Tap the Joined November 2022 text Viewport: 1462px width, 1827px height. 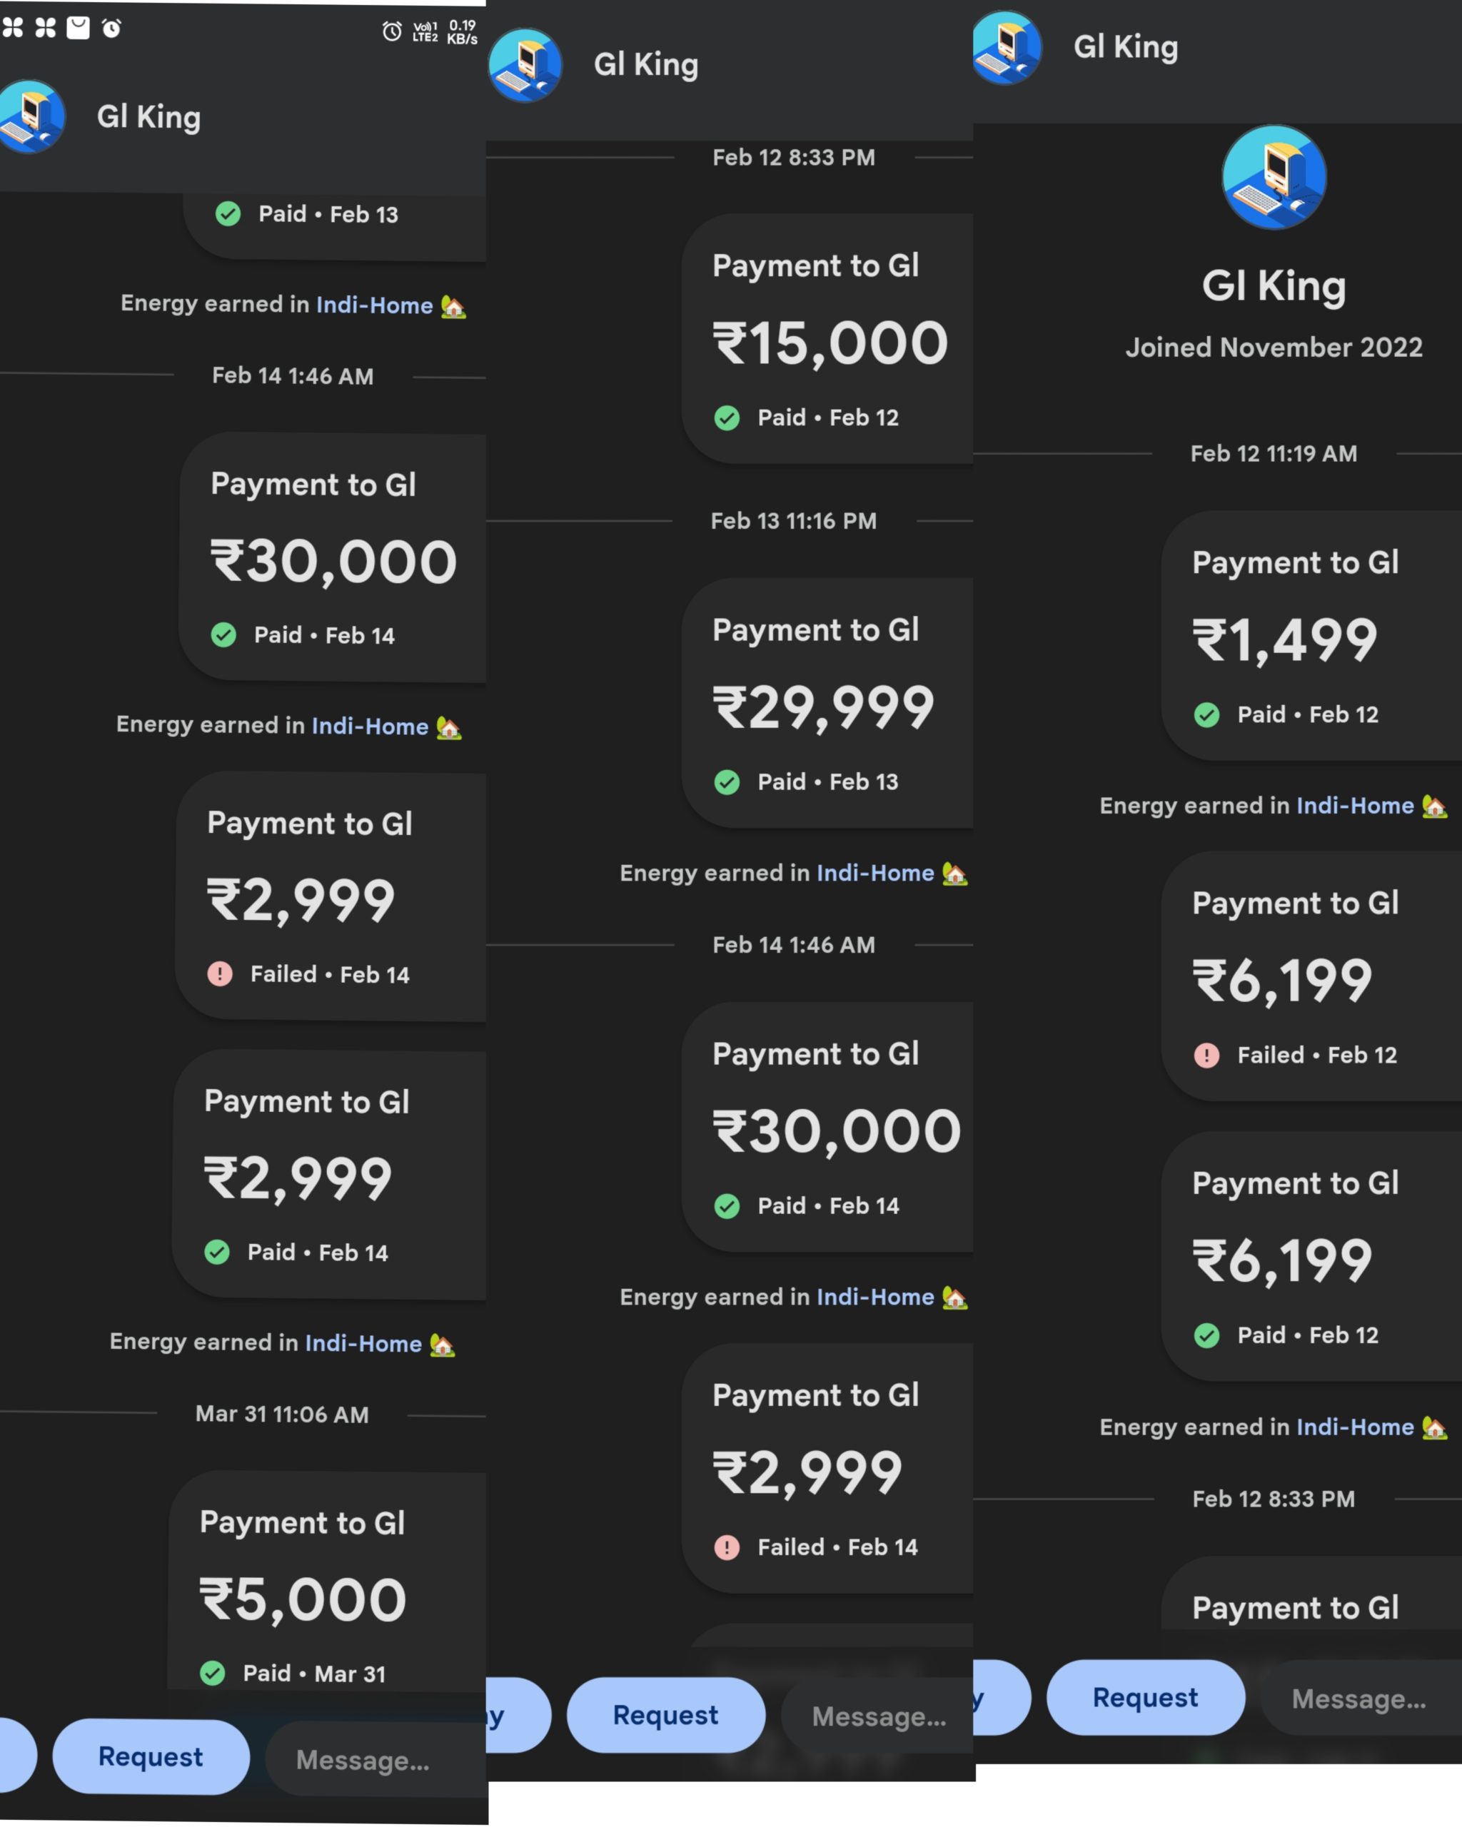pyautogui.click(x=1273, y=348)
